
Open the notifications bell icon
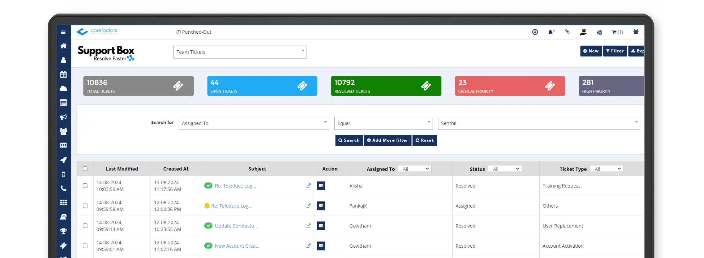tap(551, 32)
